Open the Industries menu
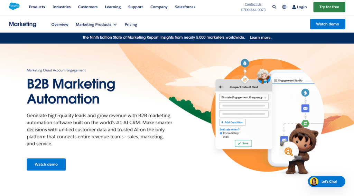This screenshot has width=354, height=196. (x=62, y=7)
